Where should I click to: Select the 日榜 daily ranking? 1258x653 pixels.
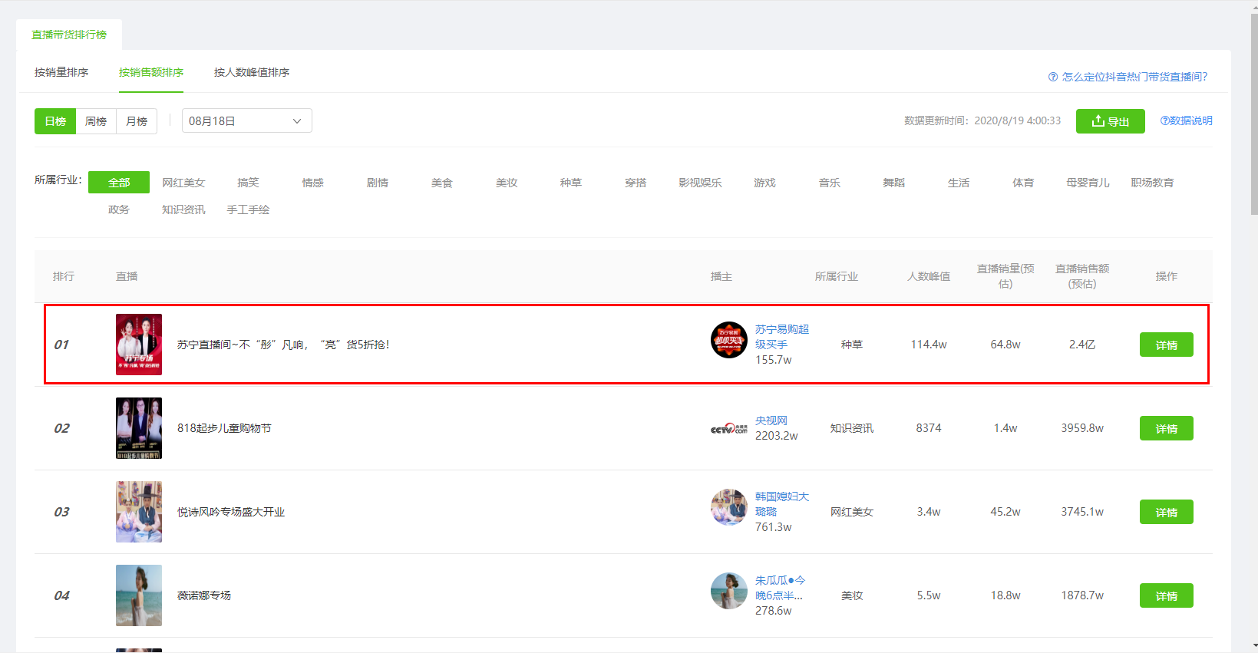click(x=55, y=121)
